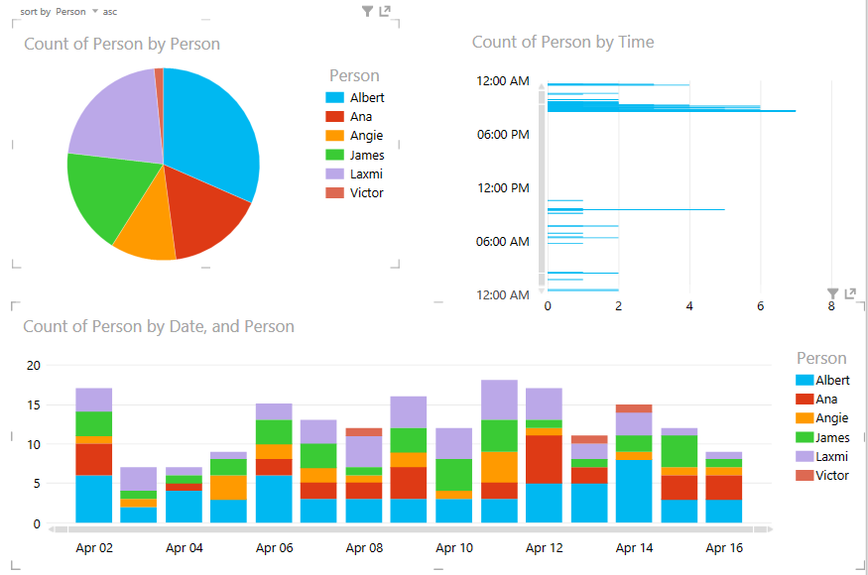Viewport: 868px width, 575px height.
Task: Click James in the stacked chart legend
Action: [832, 437]
